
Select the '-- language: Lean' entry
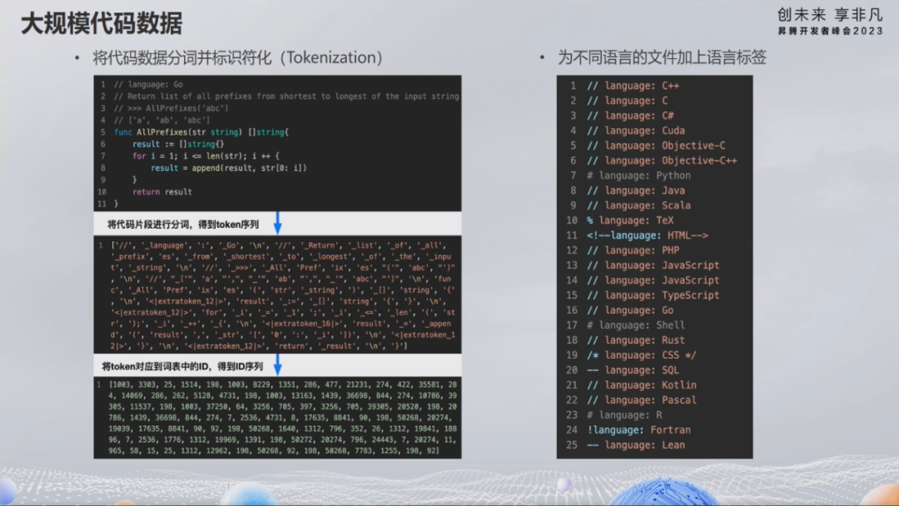click(x=636, y=444)
